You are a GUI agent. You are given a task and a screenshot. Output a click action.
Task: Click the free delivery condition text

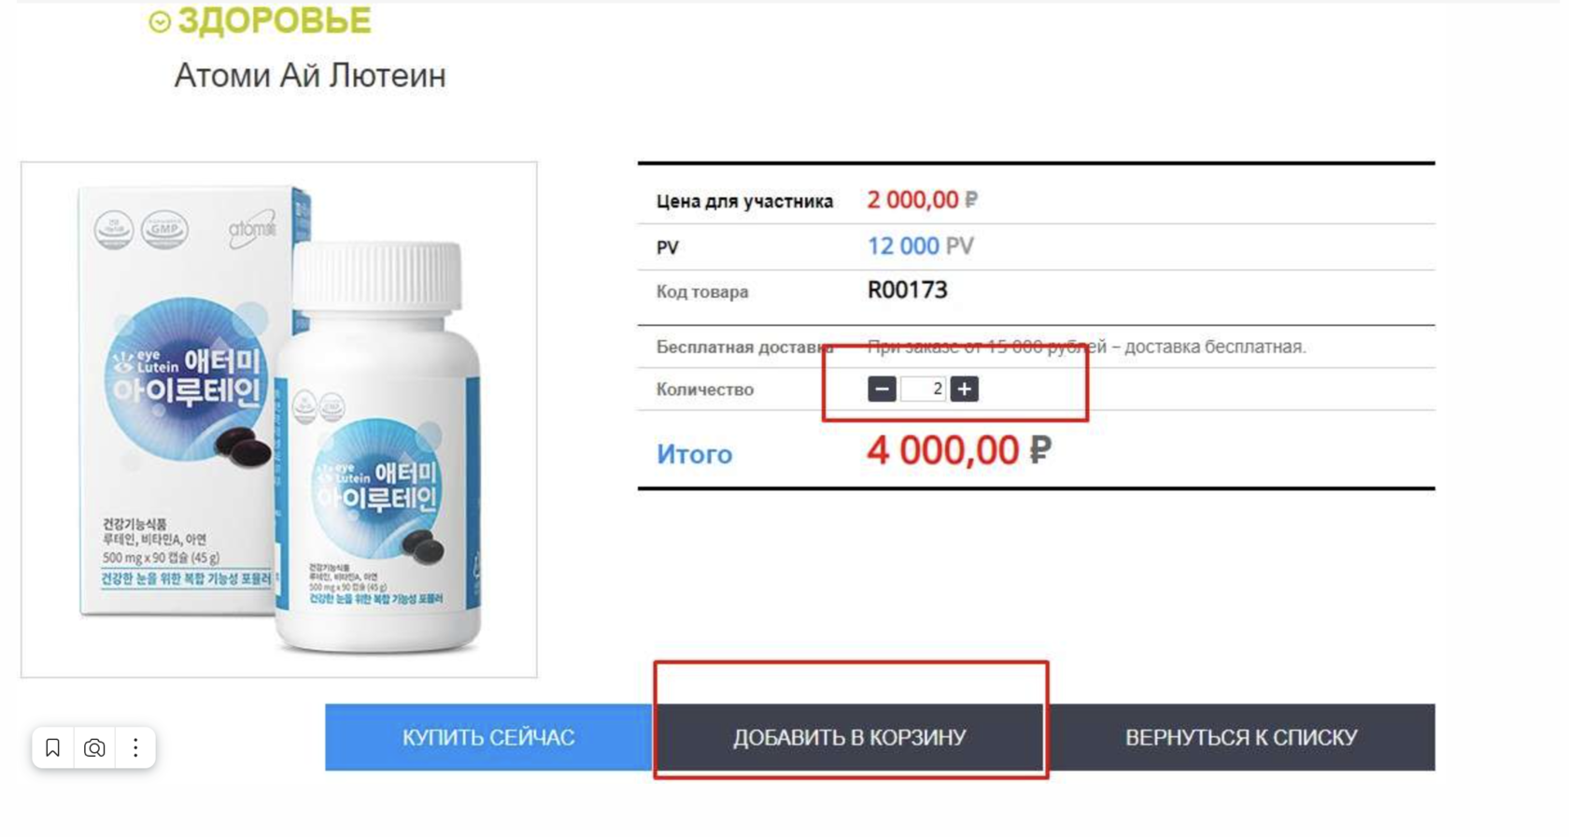point(1086,347)
